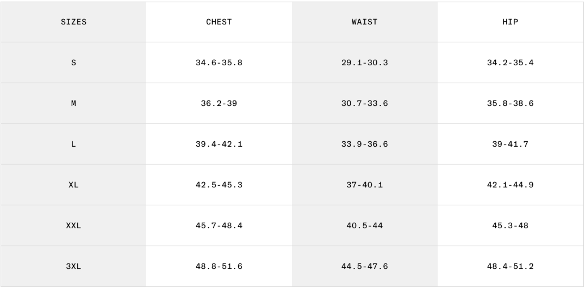The height and width of the screenshot is (289, 585).
Task: Click hip measurement 48.4-51.2
Action: 510,267
